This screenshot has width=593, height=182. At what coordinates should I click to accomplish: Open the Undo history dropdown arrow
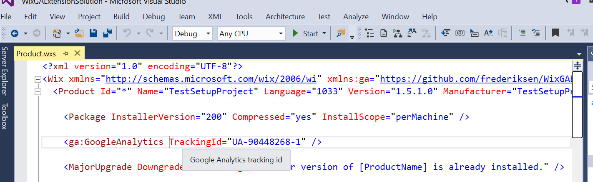click(x=138, y=34)
